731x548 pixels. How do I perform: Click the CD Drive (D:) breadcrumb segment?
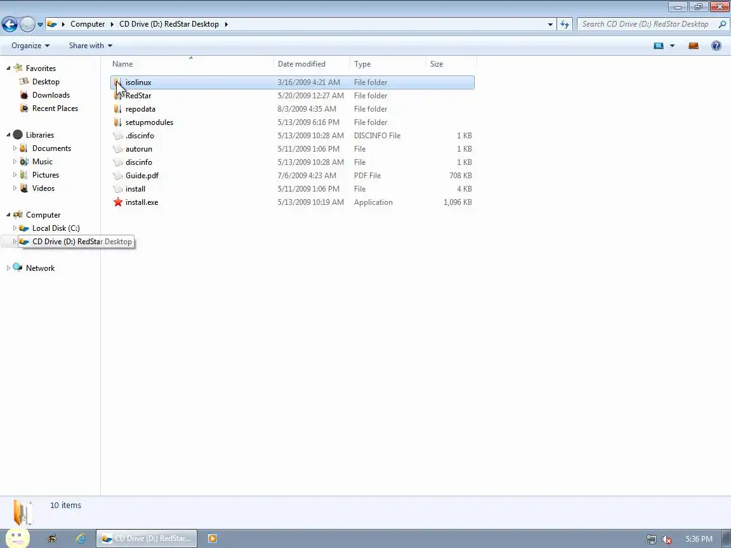click(169, 24)
